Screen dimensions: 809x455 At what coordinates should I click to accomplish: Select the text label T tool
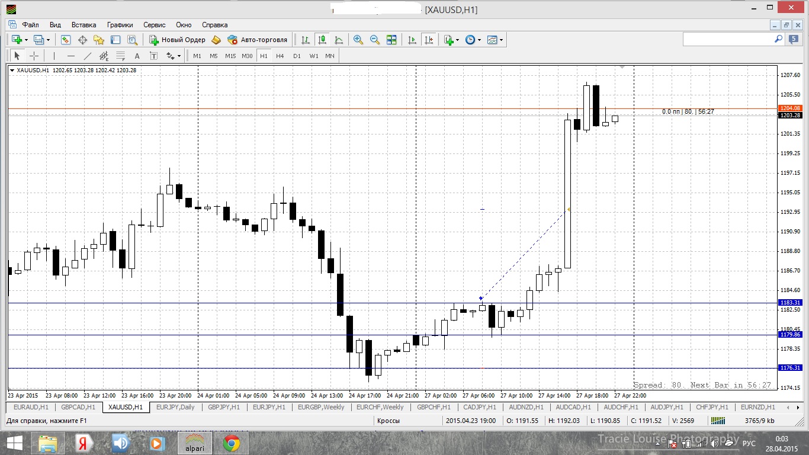click(x=154, y=56)
